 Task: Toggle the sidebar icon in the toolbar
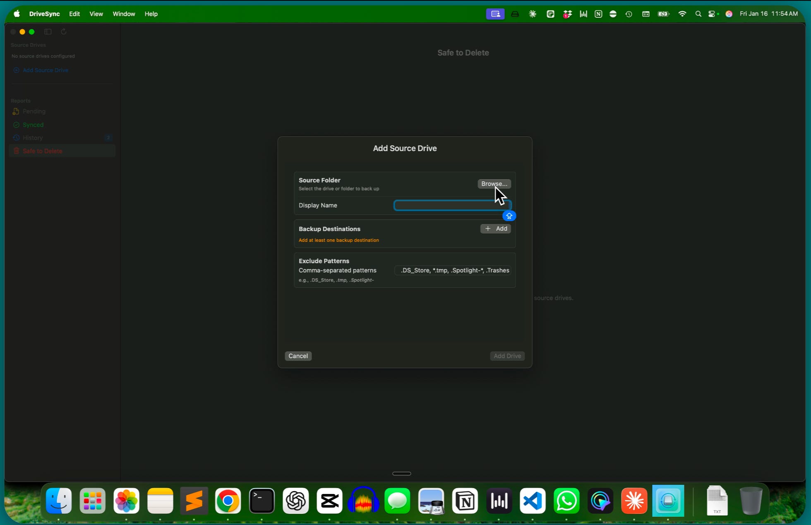pyautogui.click(x=48, y=32)
